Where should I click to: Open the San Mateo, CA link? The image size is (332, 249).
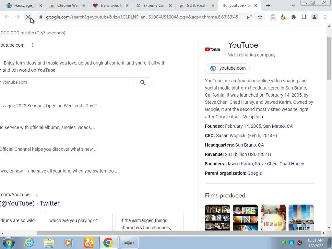click(278, 126)
